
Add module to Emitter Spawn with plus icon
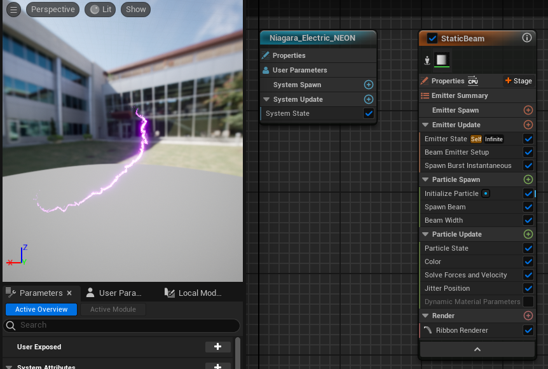pos(528,110)
